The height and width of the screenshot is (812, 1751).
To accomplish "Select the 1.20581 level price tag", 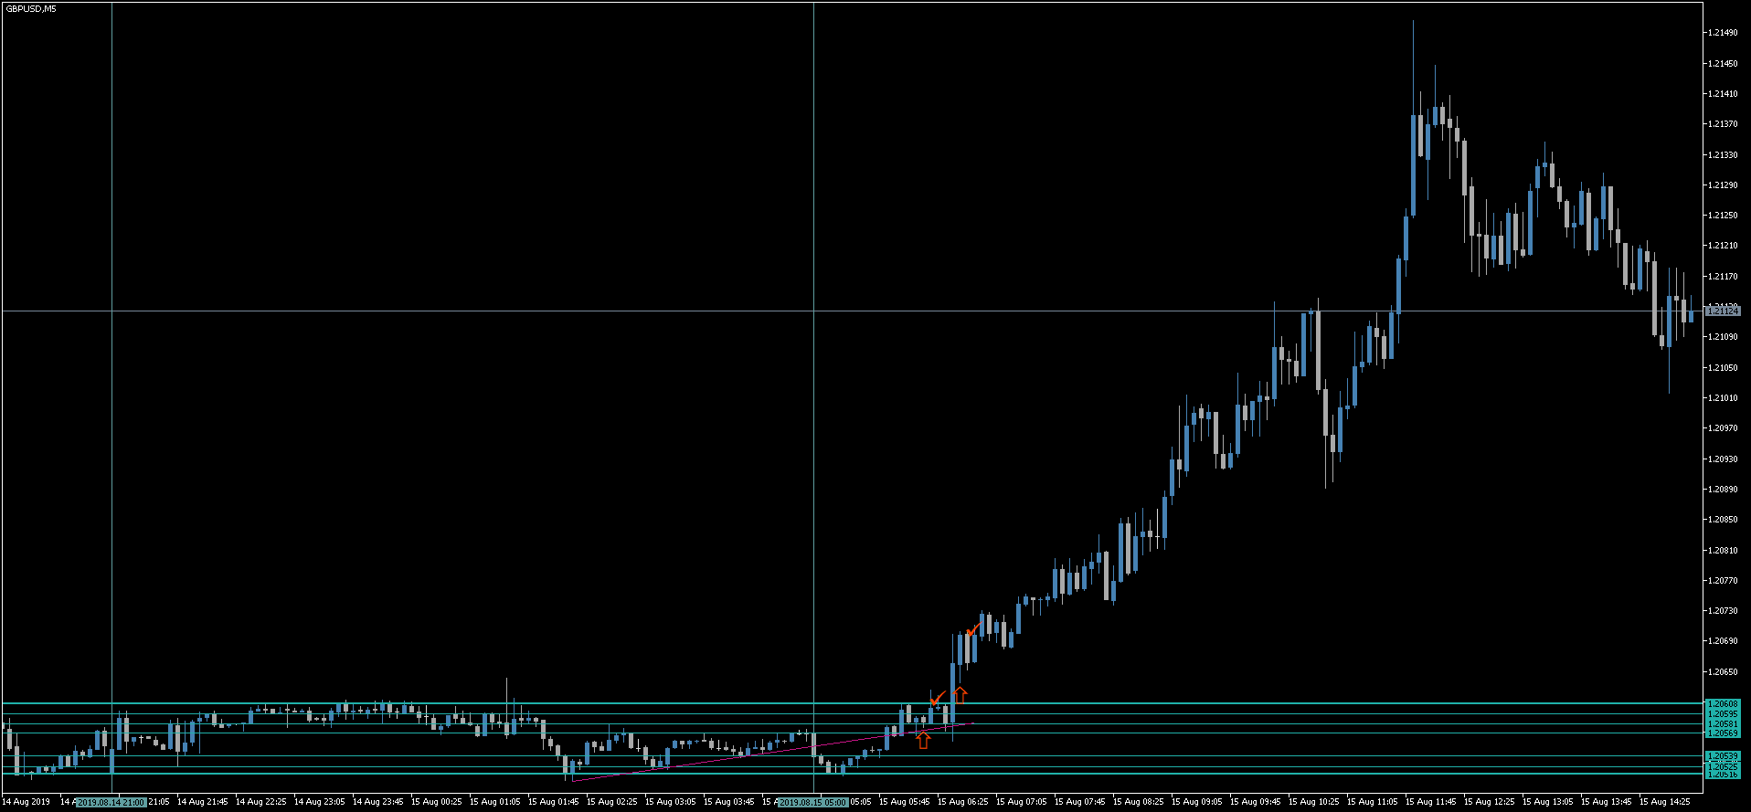I will click(x=1723, y=724).
